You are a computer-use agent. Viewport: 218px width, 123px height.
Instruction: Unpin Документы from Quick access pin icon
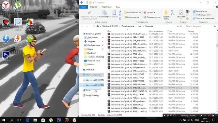103,38
